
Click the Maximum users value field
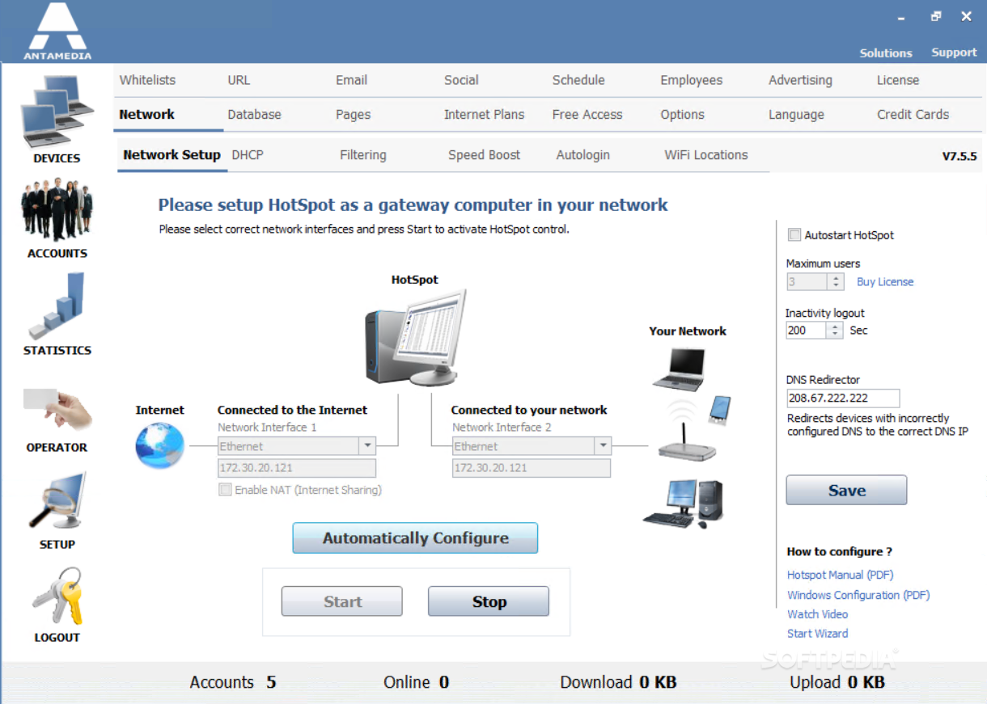coord(806,282)
